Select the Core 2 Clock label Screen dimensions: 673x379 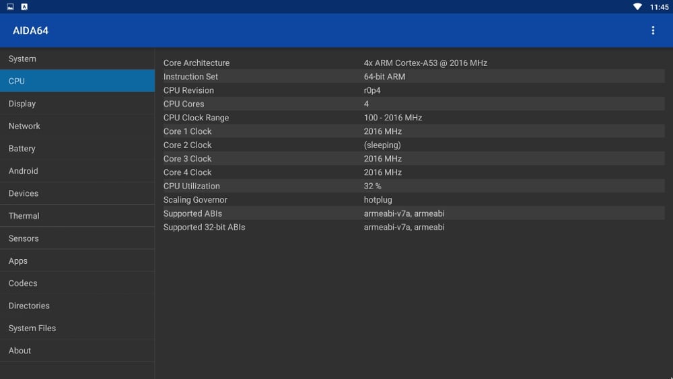tap(187, 145)
